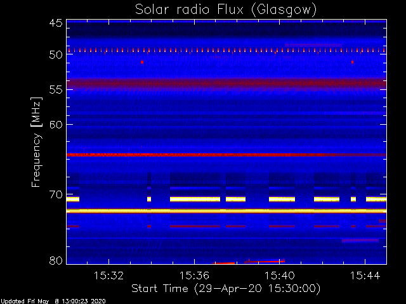This screenshot has width=406, height=304.
Task: Click the 60 frequency tick label
Action: tap(56, 124)
